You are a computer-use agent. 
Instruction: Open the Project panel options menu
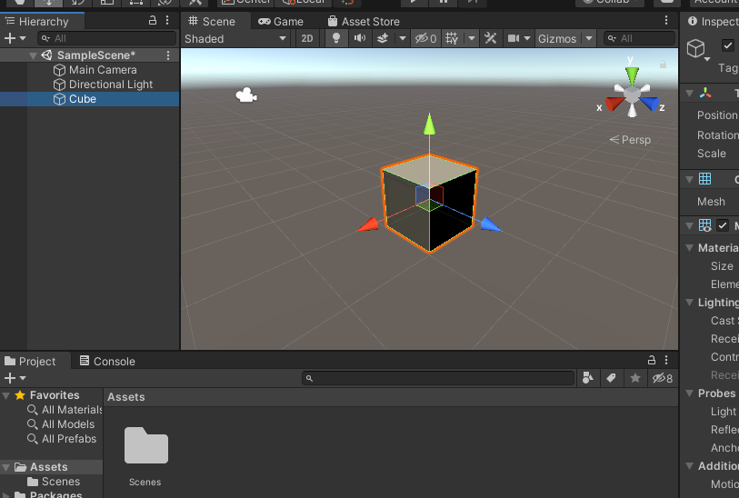(666, 360)
